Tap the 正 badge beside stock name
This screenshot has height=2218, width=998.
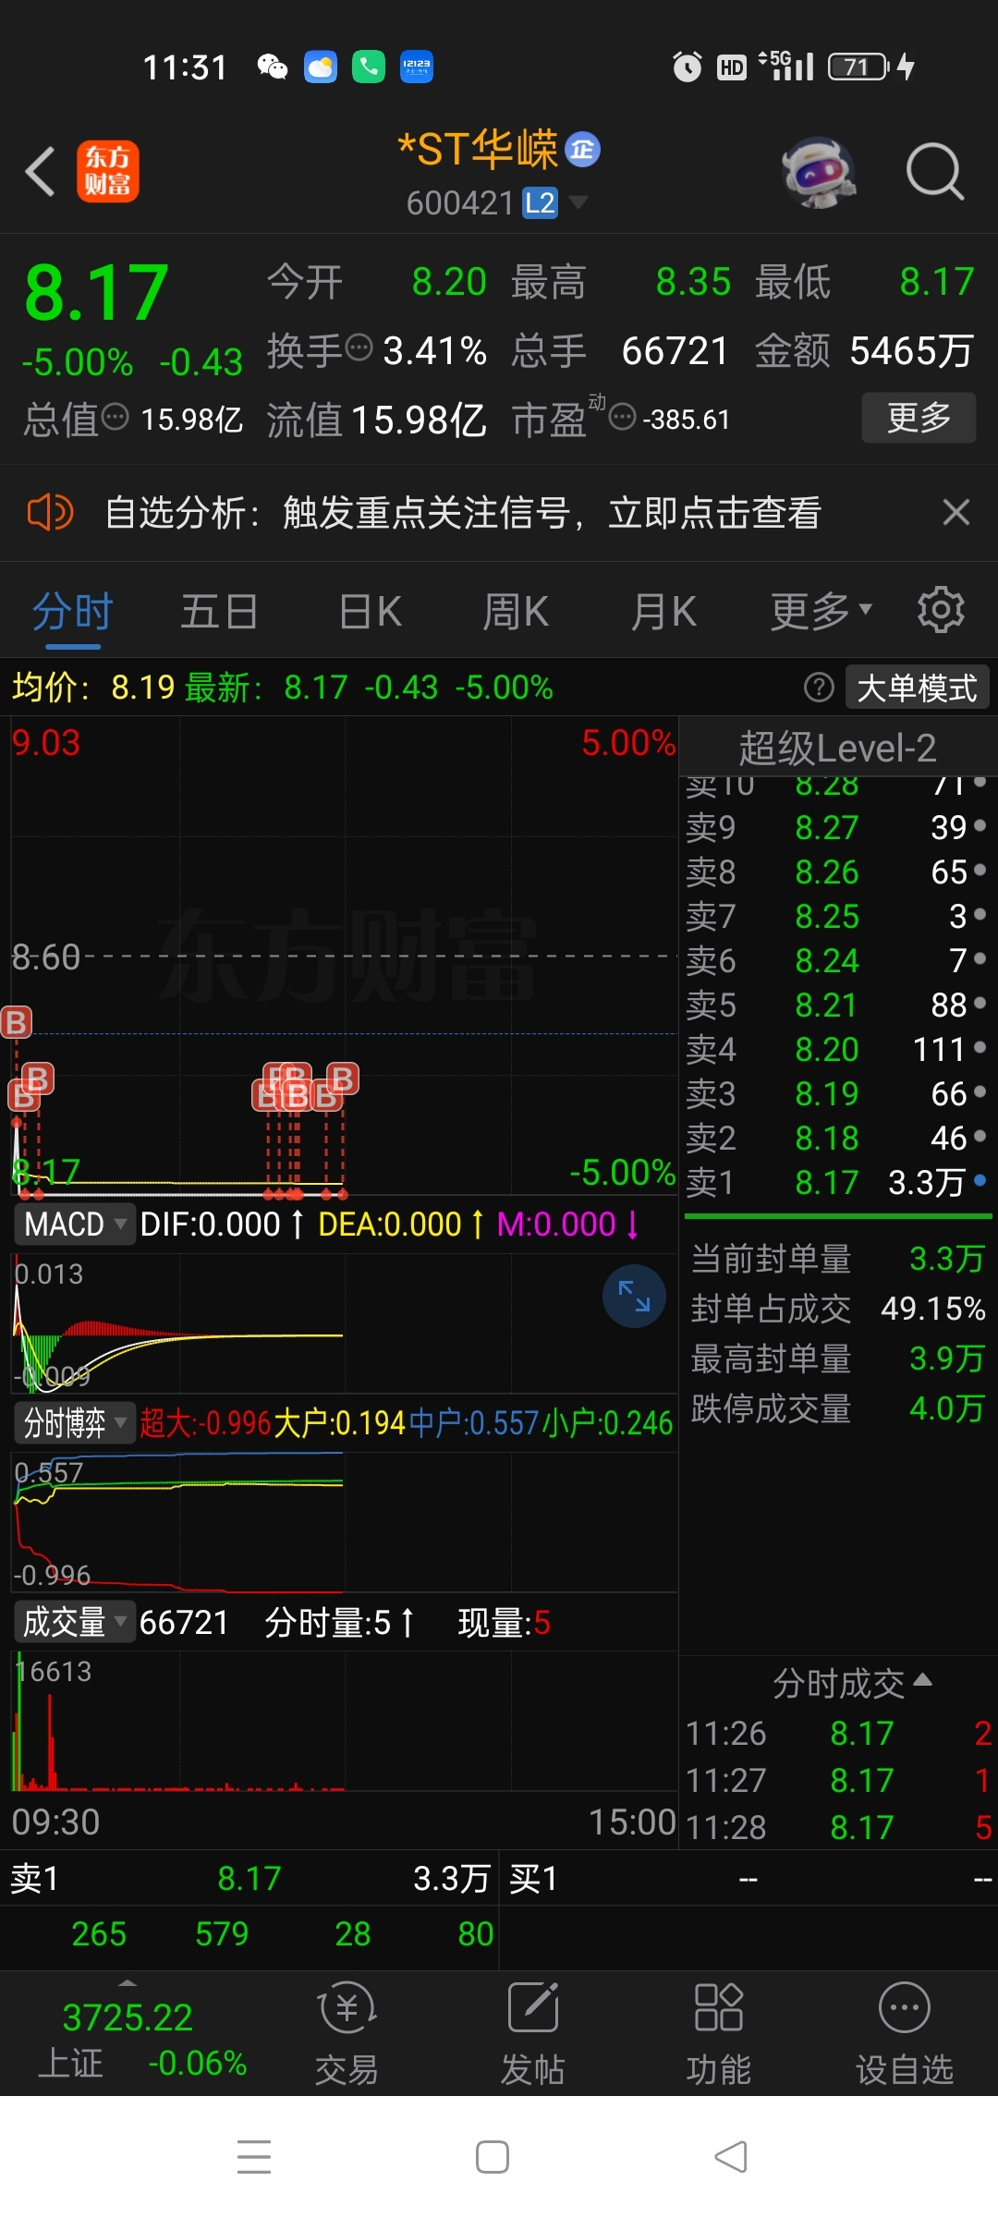(x=582, y=149)
